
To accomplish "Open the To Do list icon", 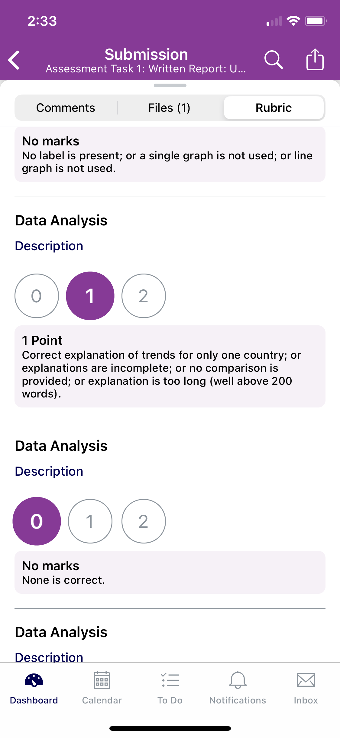I will tap(170, 680).
